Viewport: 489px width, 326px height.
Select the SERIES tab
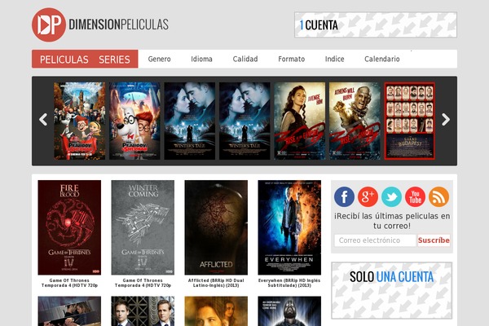pyautogui.click(x=114, y=59)
